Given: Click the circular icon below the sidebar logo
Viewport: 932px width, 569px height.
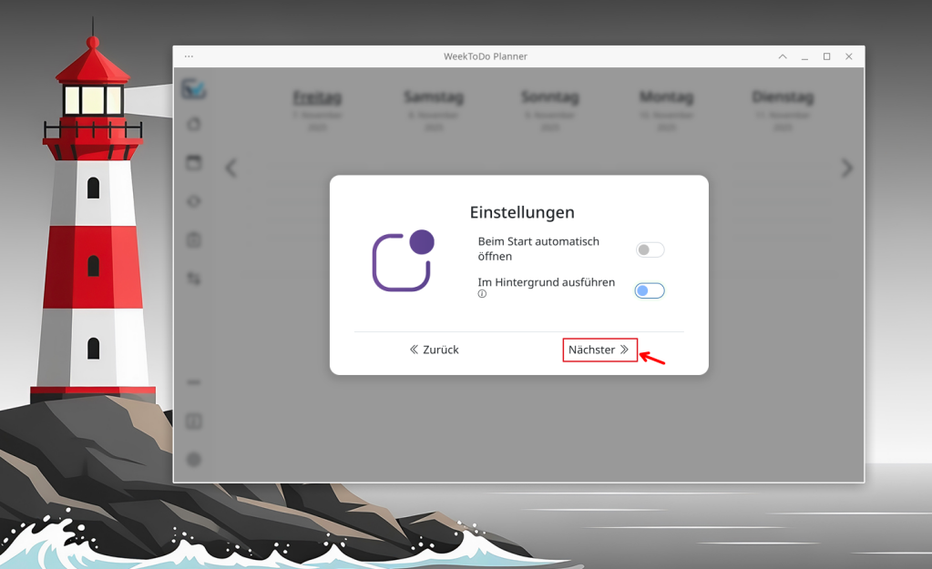Looking at the screenshot, I should (x=194, y=124).
